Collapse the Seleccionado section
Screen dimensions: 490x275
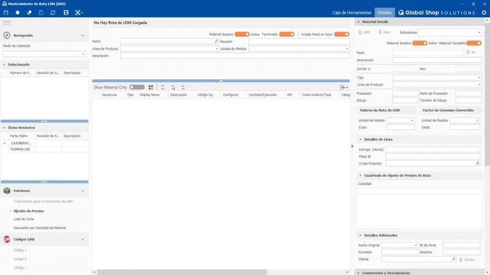pyautogui.click(x=4, y=65)
